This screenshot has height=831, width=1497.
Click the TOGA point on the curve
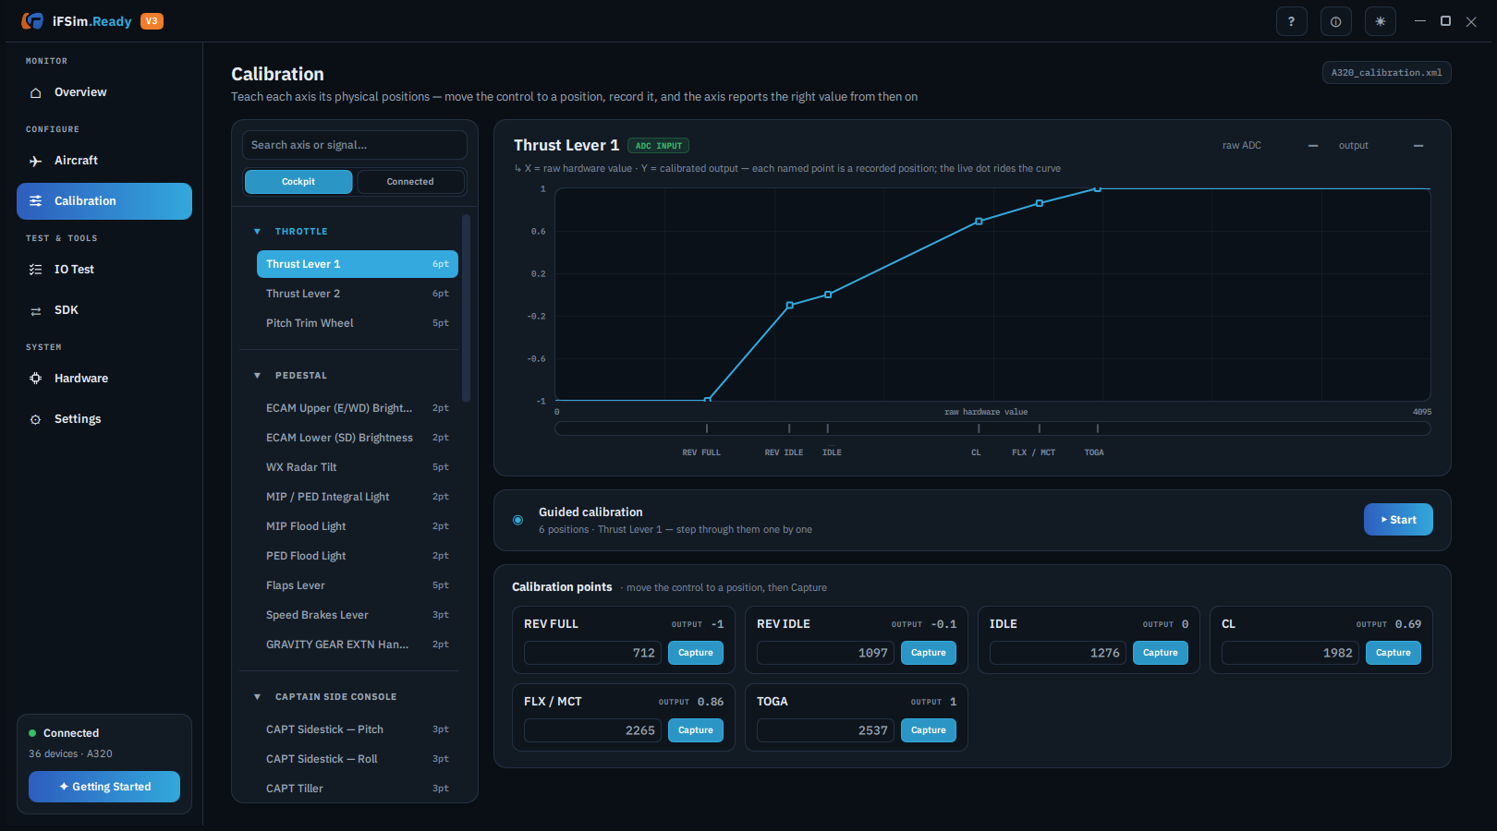1098,188
